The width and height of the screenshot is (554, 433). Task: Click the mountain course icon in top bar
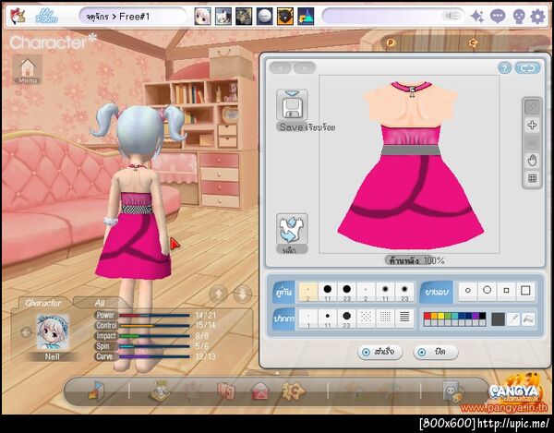(306, 17)
